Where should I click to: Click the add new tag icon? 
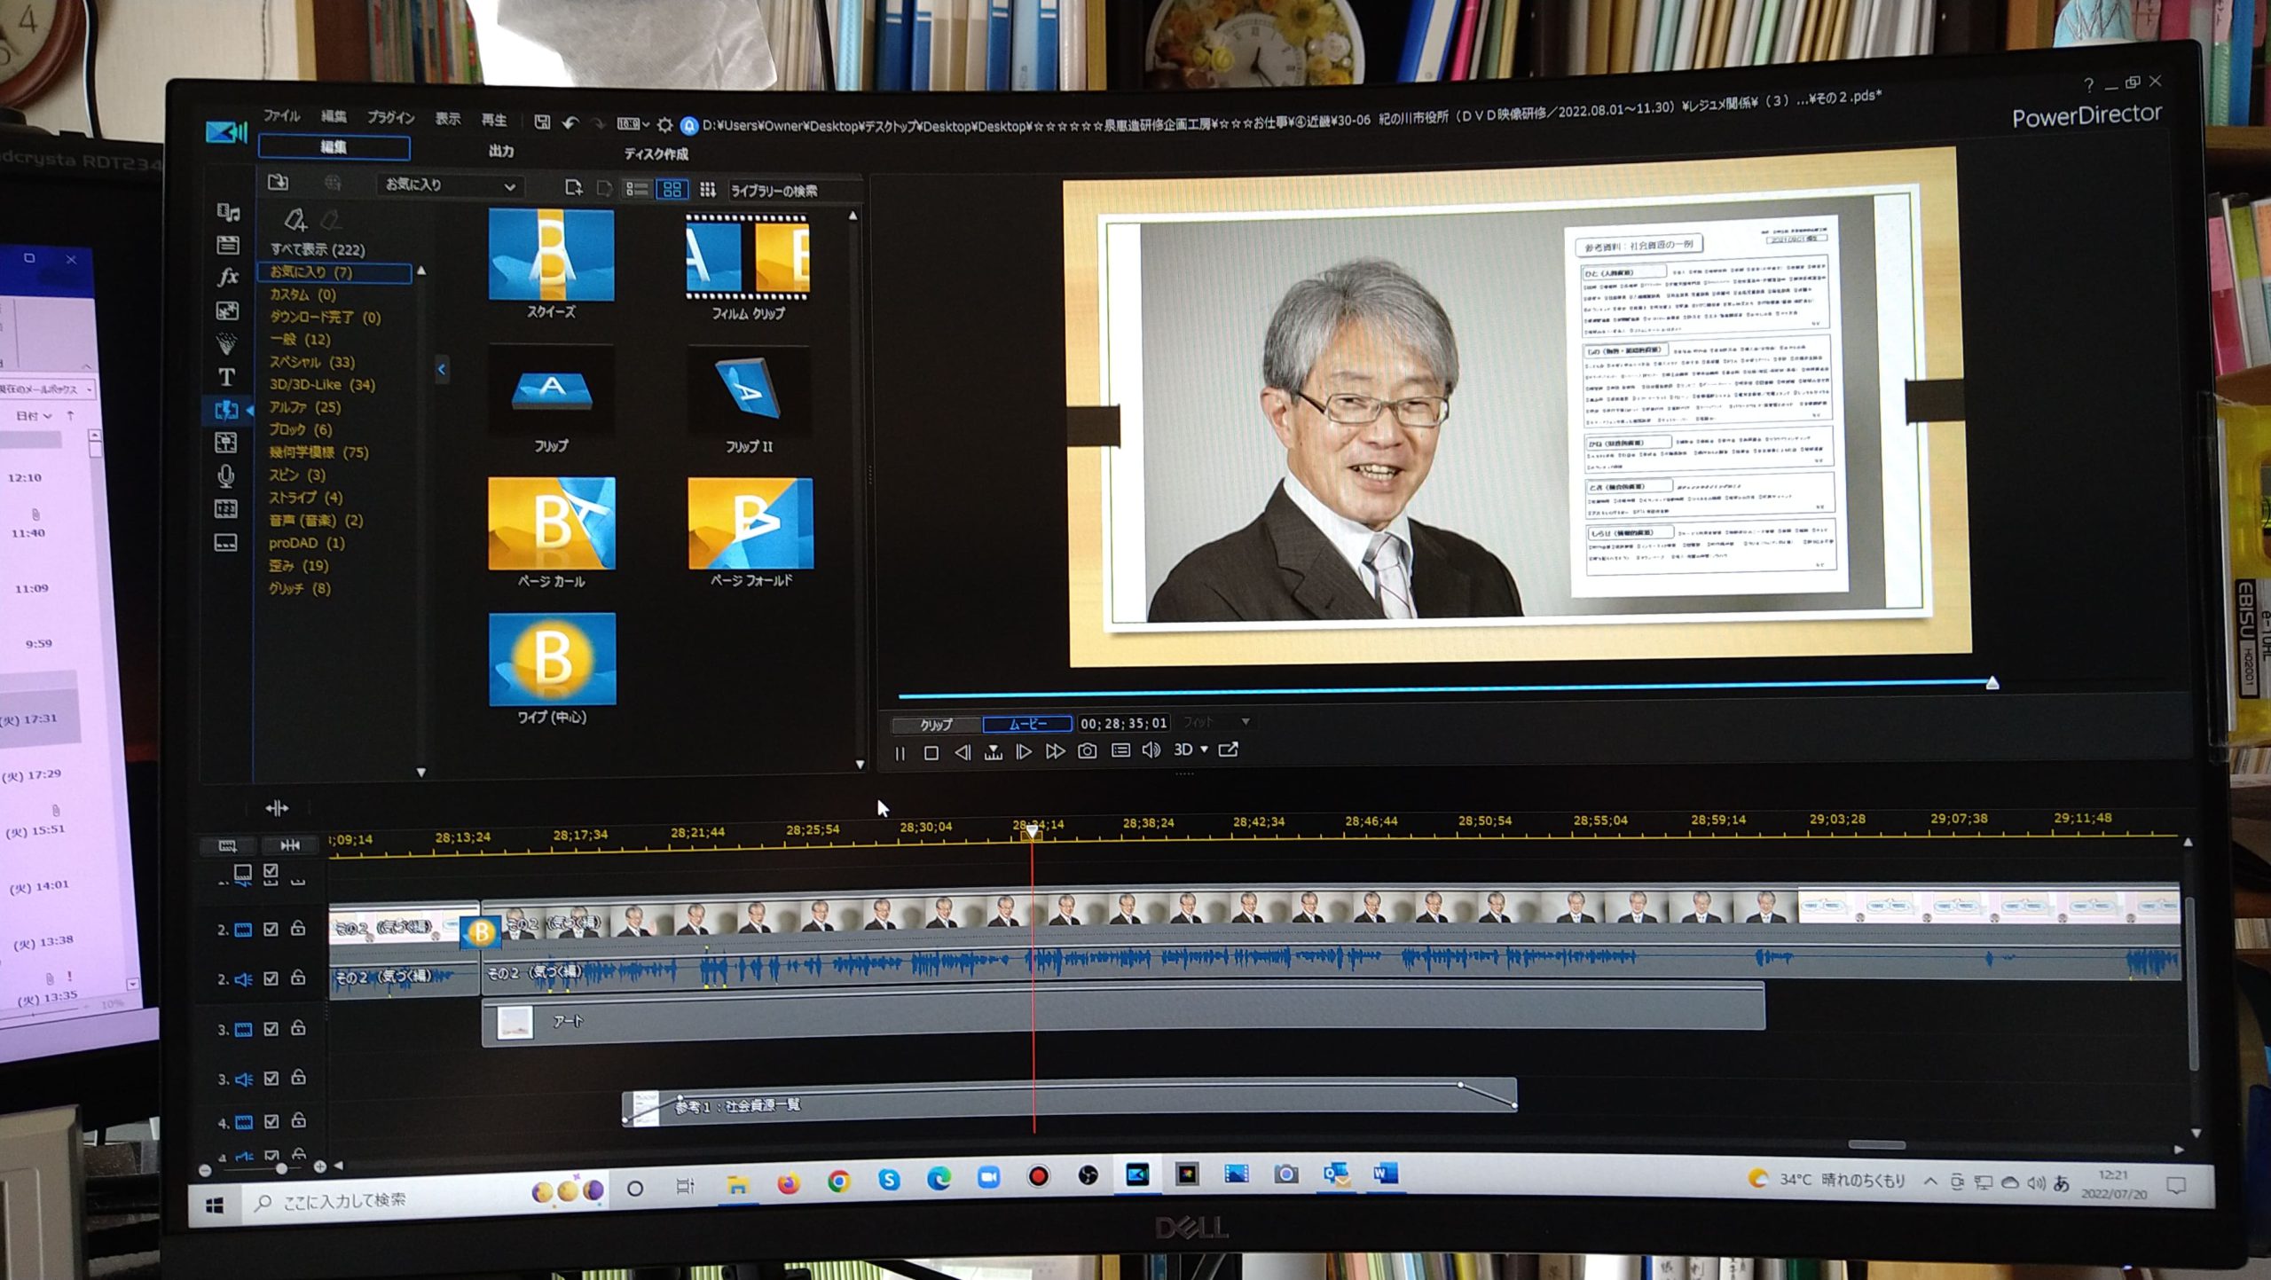(x=295, y=218)
